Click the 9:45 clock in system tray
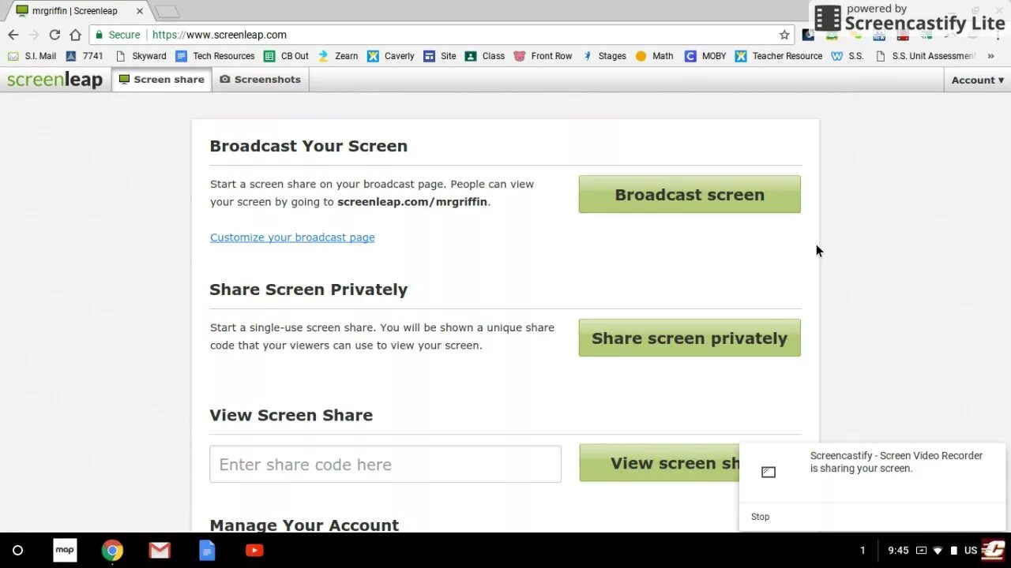The width and height of the screenshot is (1011, 568). tap(898, 551)
